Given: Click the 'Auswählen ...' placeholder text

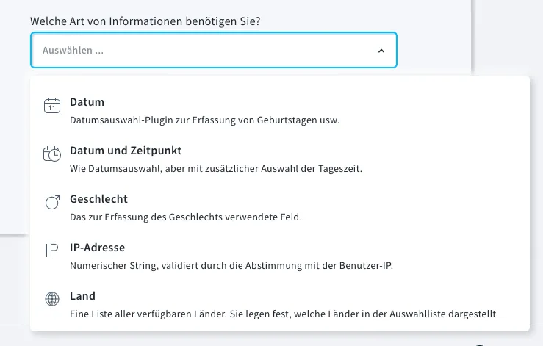Looking at the screenshot, I should click(73, 50).
